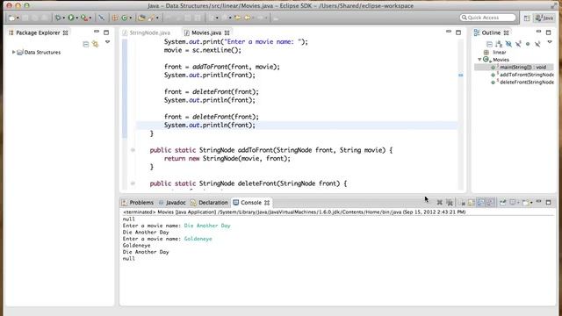This screenshot has height=316, width=562.
Task: Select the Package Explorer tab
Action: pyautogui.click(x=38, y=32)
